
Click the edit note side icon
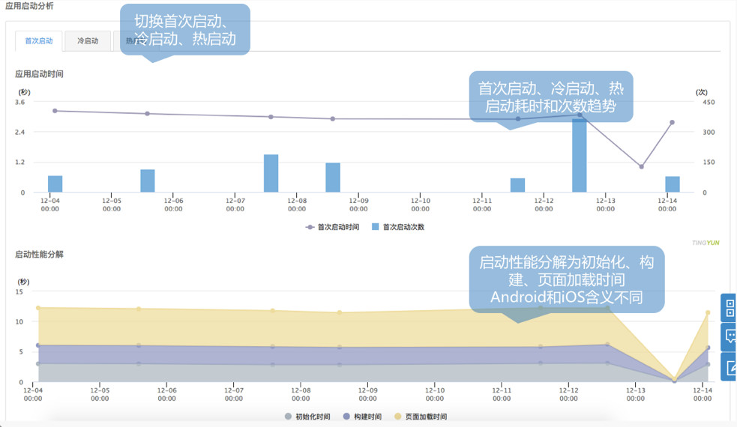[730, 366]
